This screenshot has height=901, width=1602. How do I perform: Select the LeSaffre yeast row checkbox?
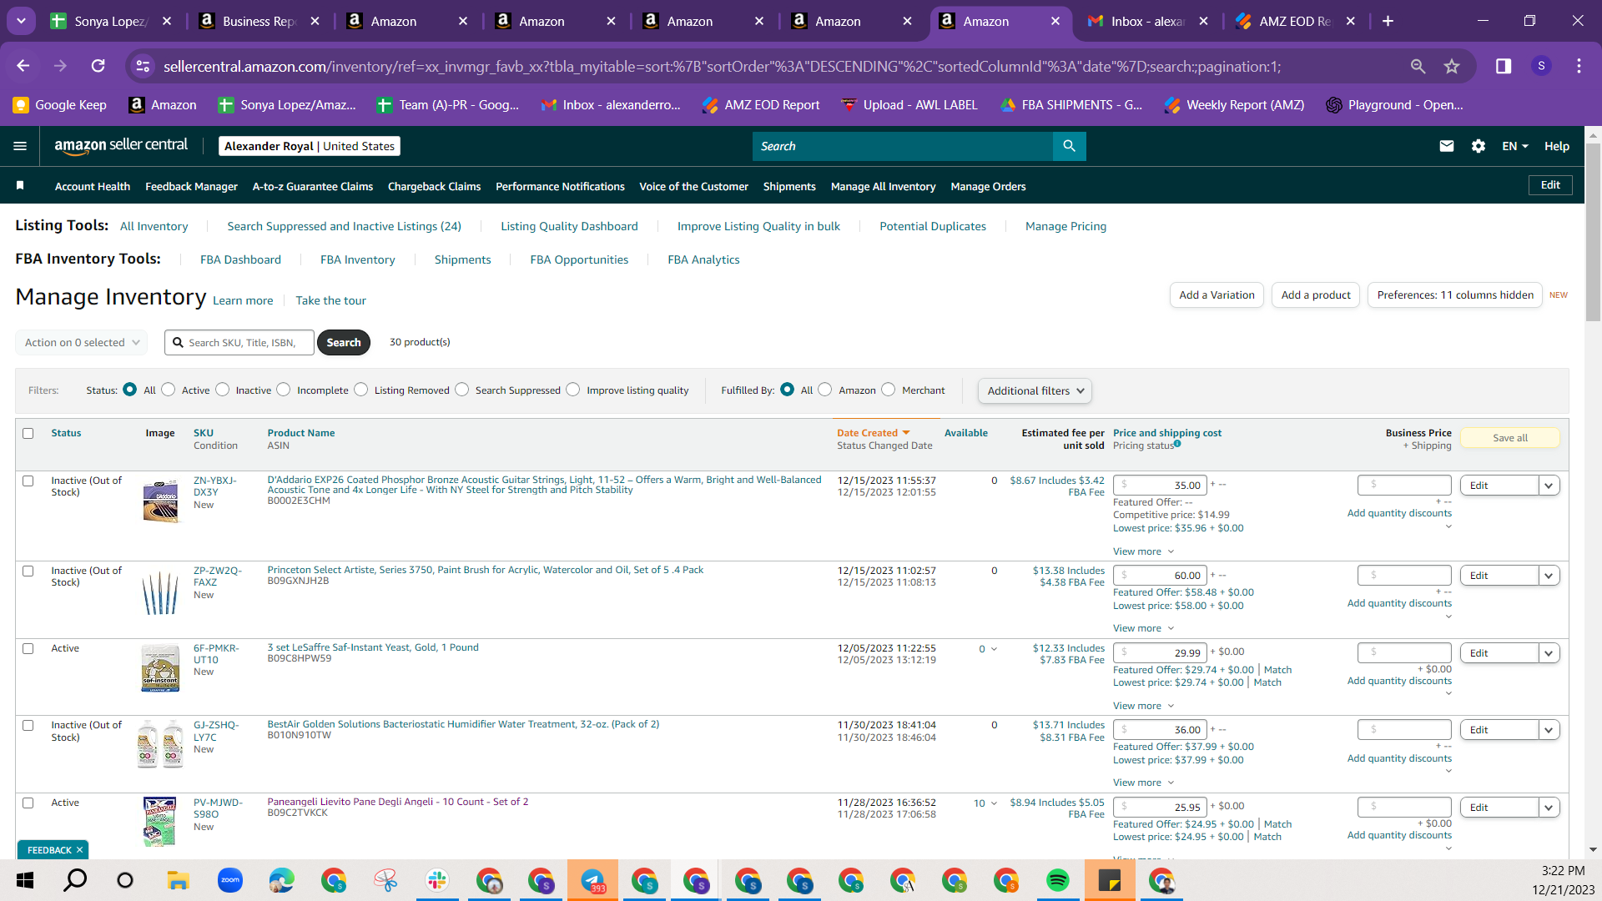tap(28, 648)
